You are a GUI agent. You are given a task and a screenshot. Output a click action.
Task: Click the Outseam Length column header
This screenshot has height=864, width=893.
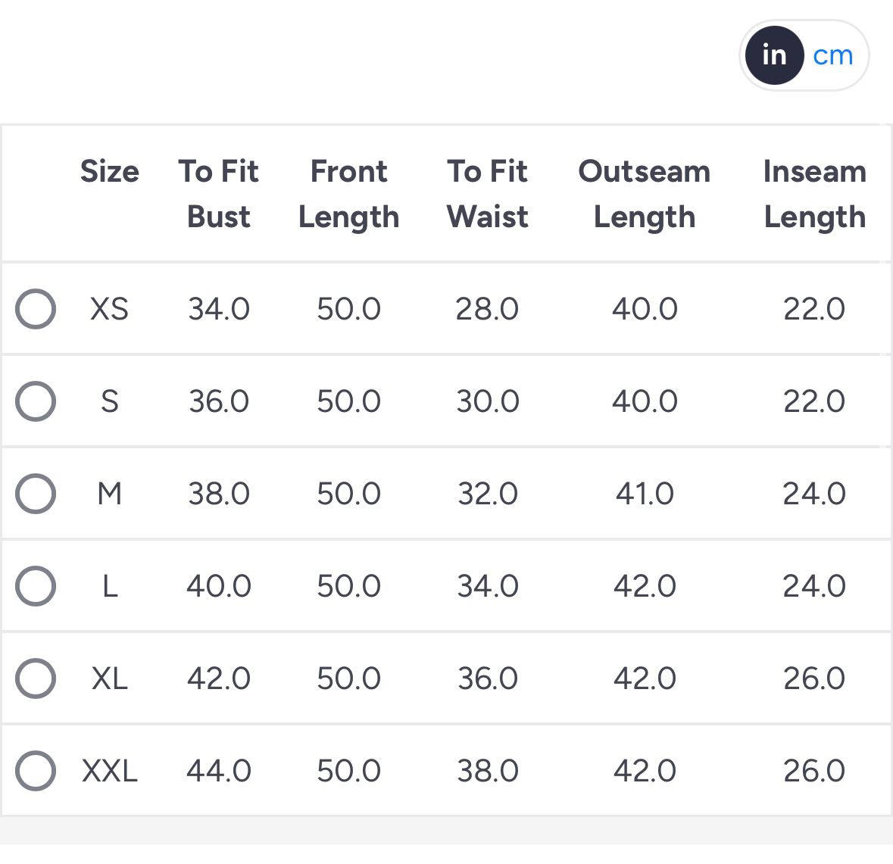click(x=645, y=194)
